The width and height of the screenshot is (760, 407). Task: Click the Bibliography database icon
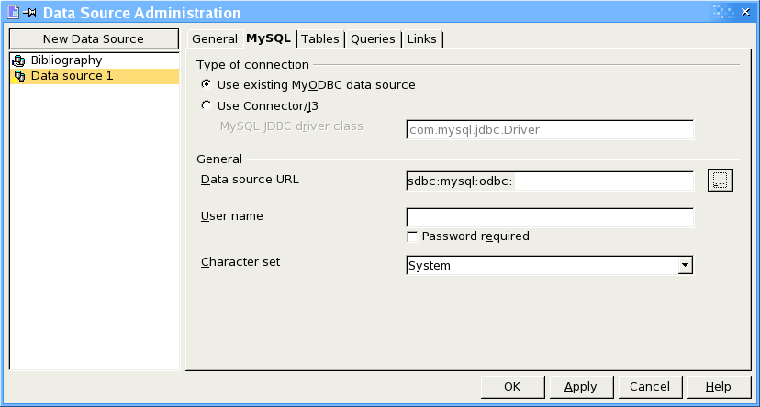[x=19, y=60]
